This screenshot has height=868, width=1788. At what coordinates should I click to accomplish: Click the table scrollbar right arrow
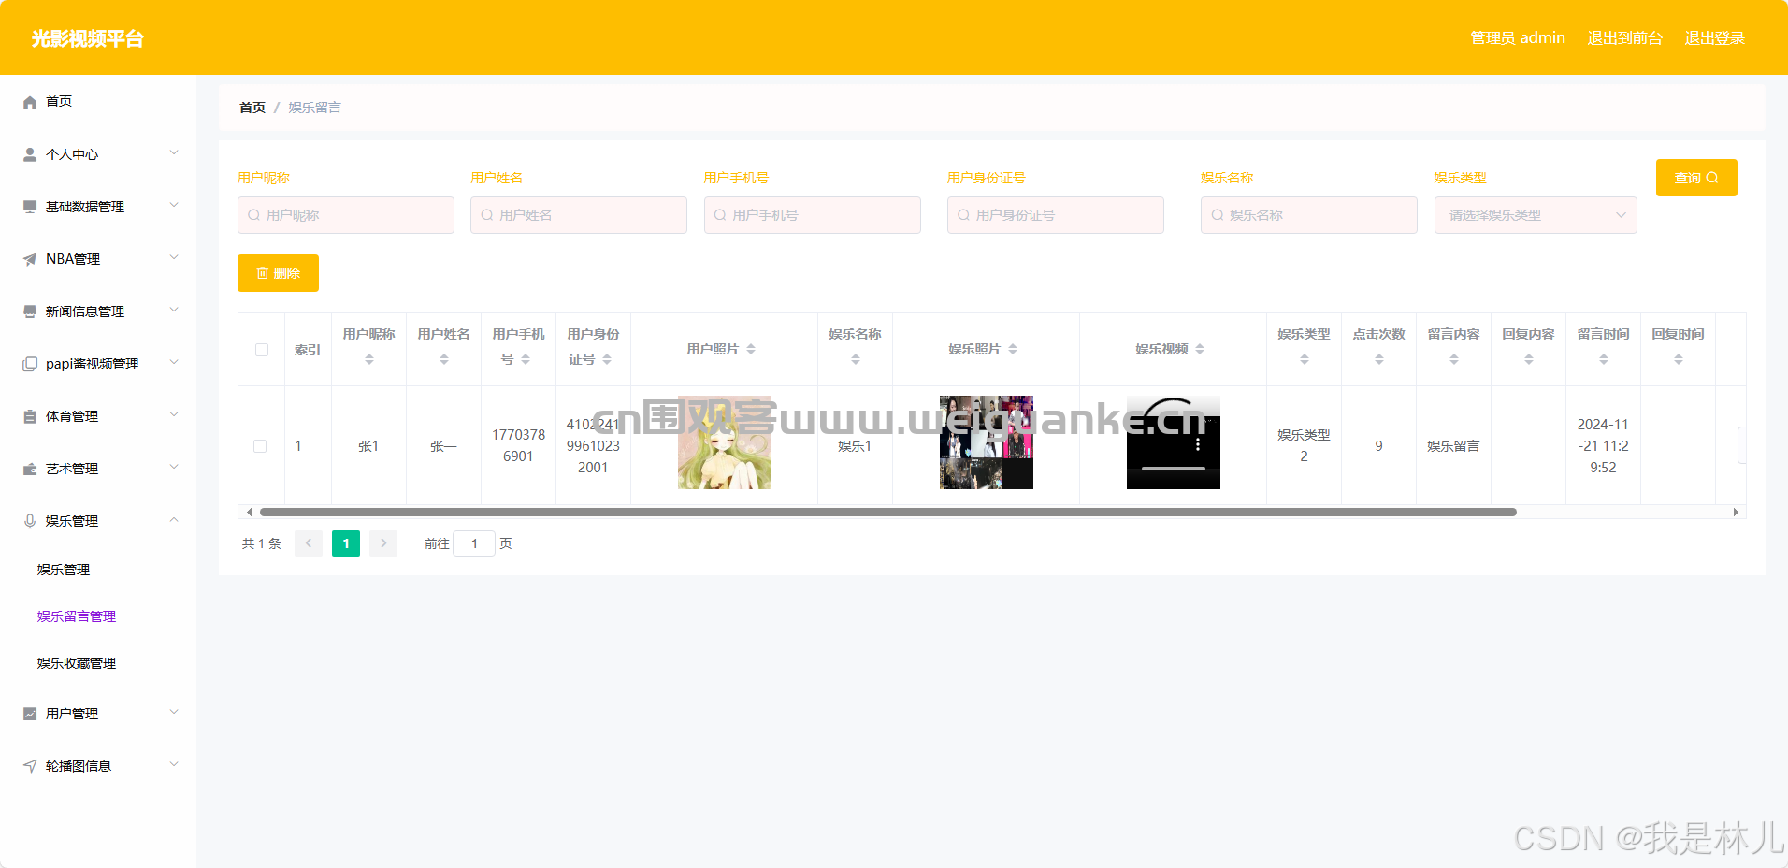tap(1736, 512)
